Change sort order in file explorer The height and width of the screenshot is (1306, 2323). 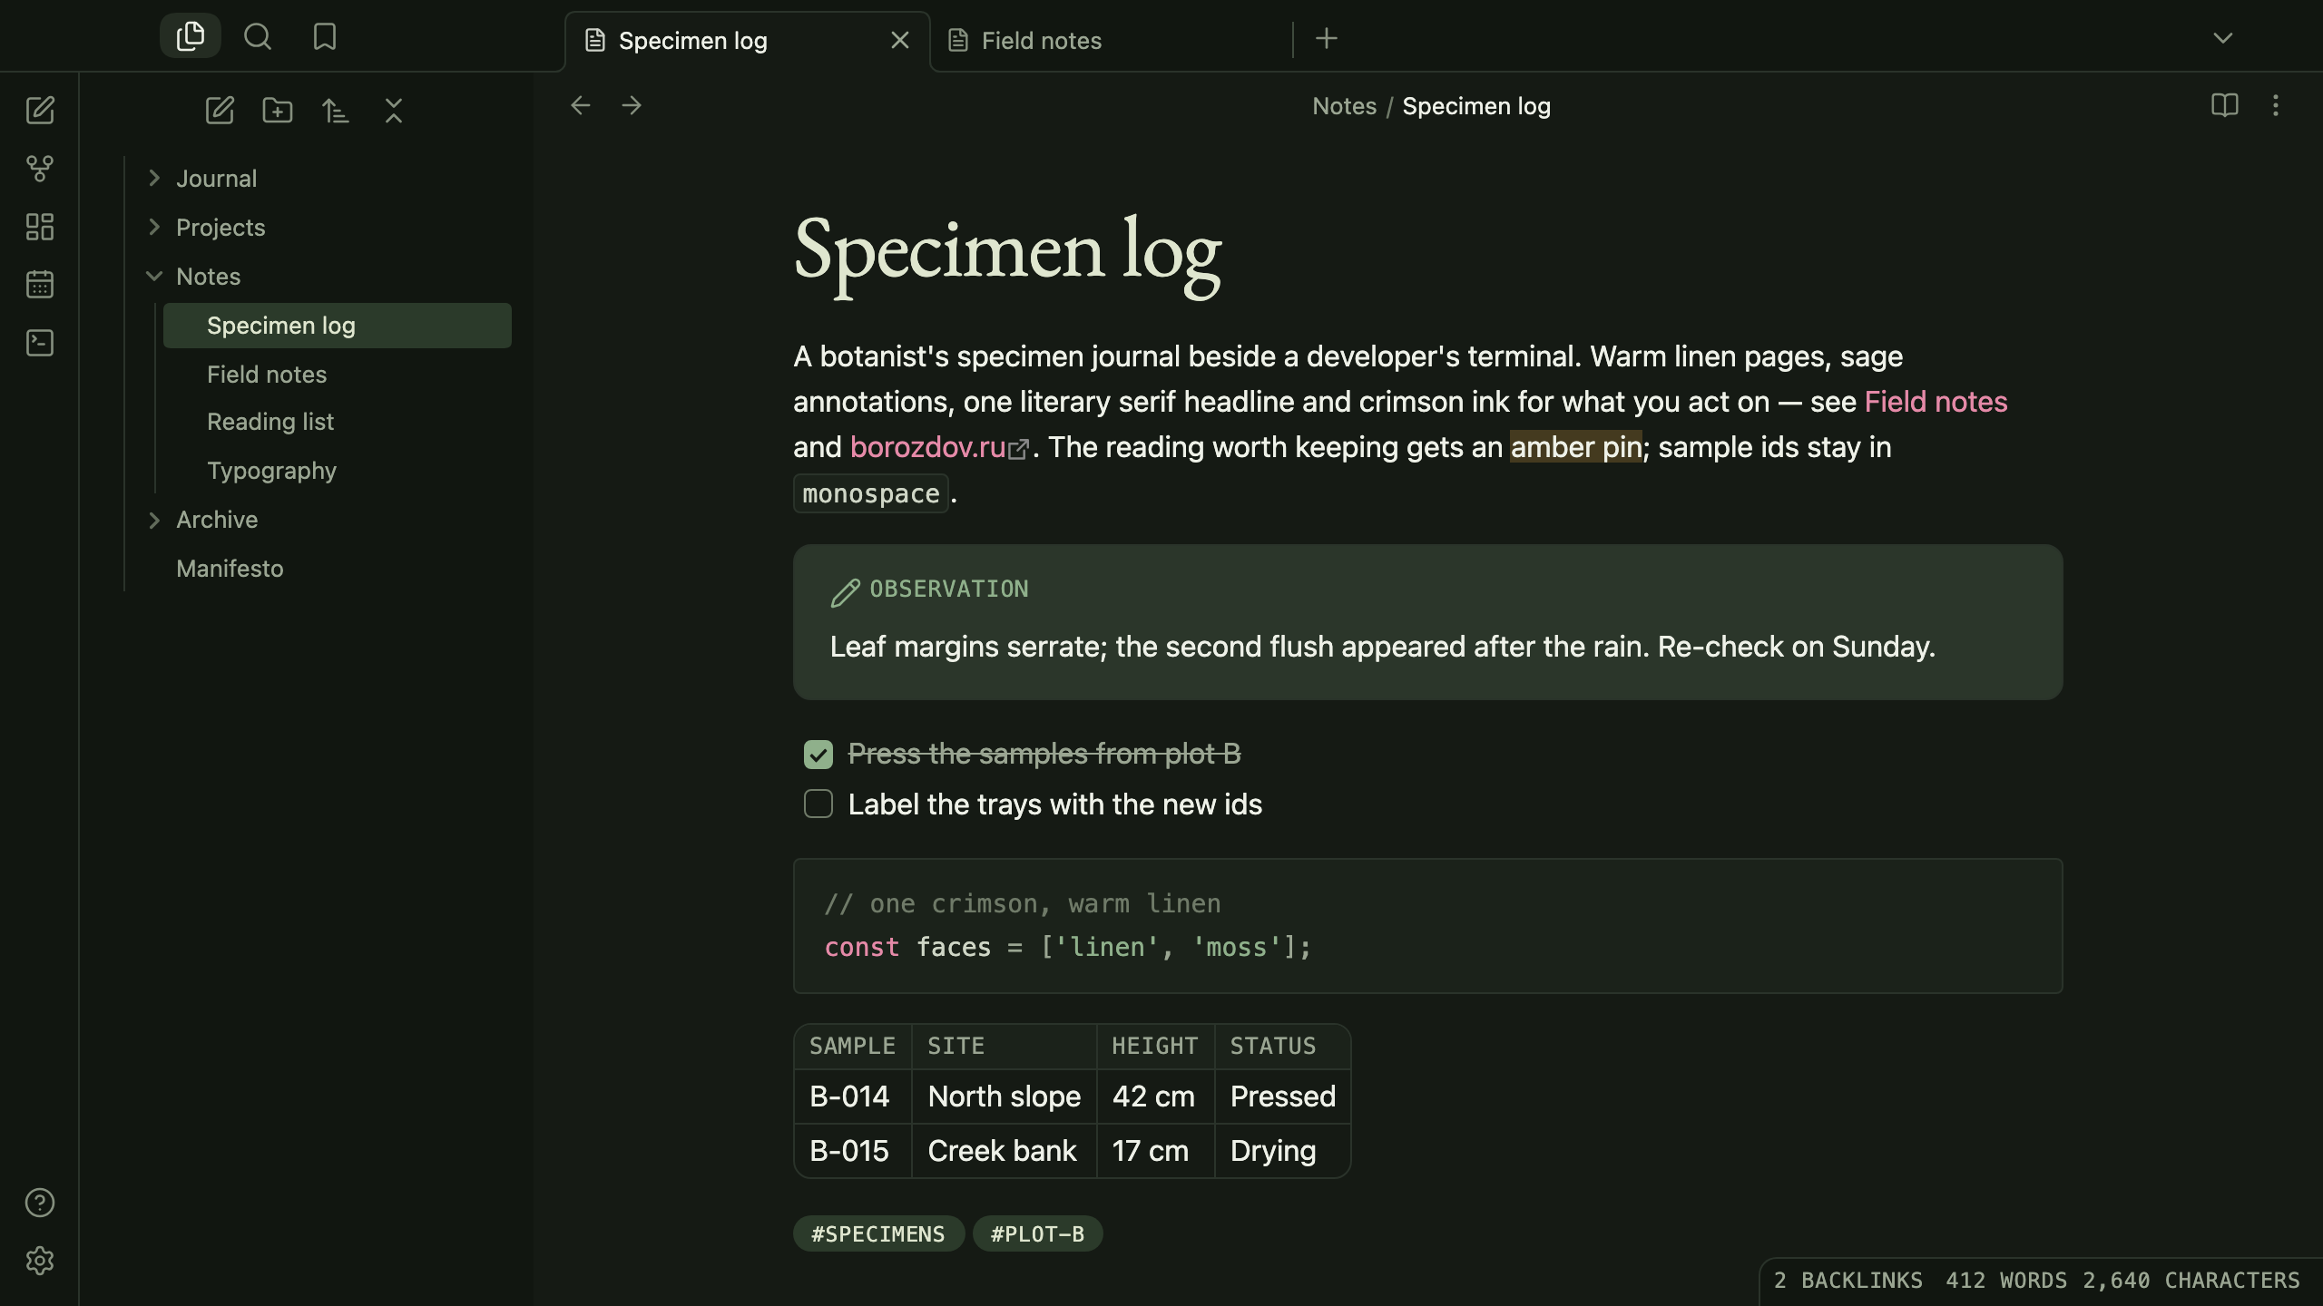pyautogui.click(x=336, y=111)
